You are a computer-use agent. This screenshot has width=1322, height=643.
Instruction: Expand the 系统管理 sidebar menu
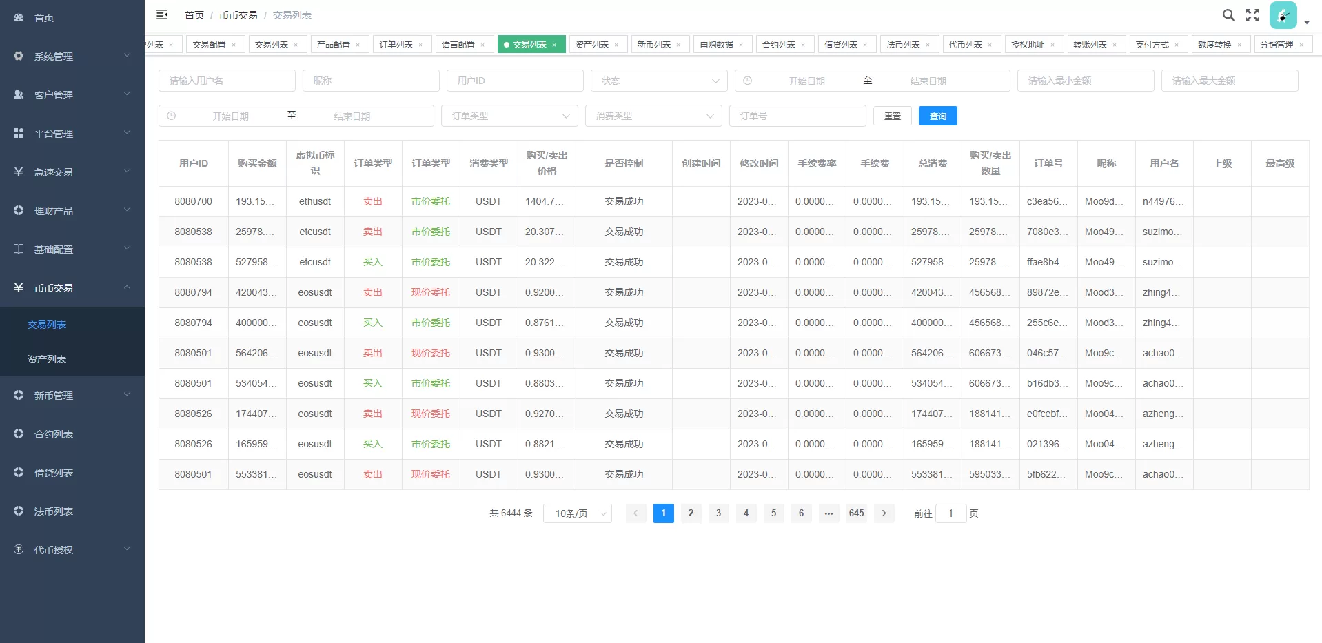click(x=72, y=56)
